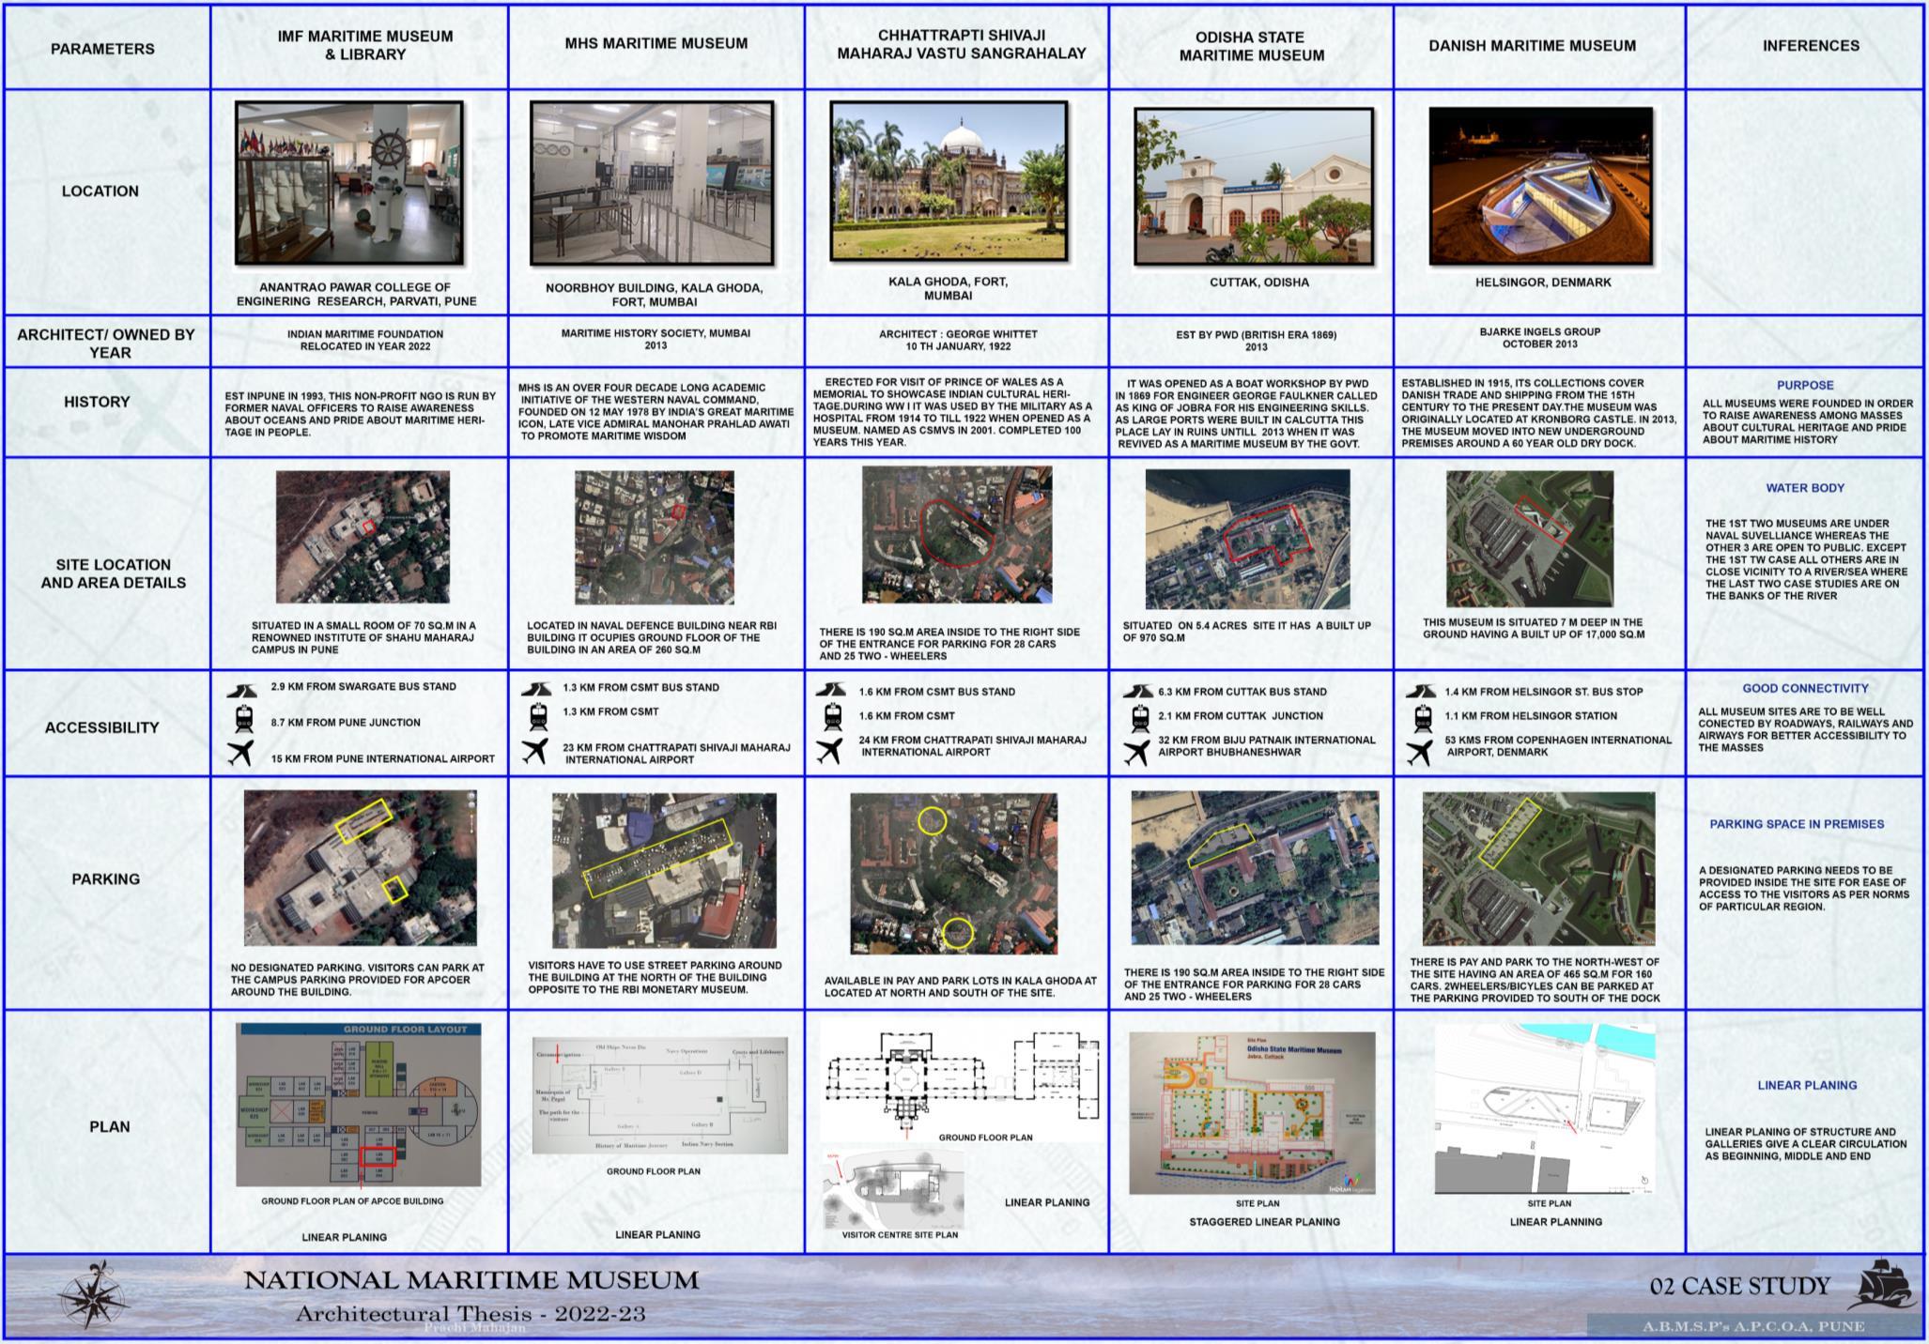Viewport: 1929px width, 1344px height.
Task: Click airplane icon in IMF accessibility cell
Action: click(x=241, y=753)
